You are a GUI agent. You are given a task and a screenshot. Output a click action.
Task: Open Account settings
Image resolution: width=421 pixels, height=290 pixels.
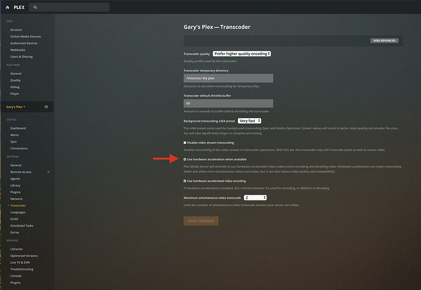tap(16, 30)
